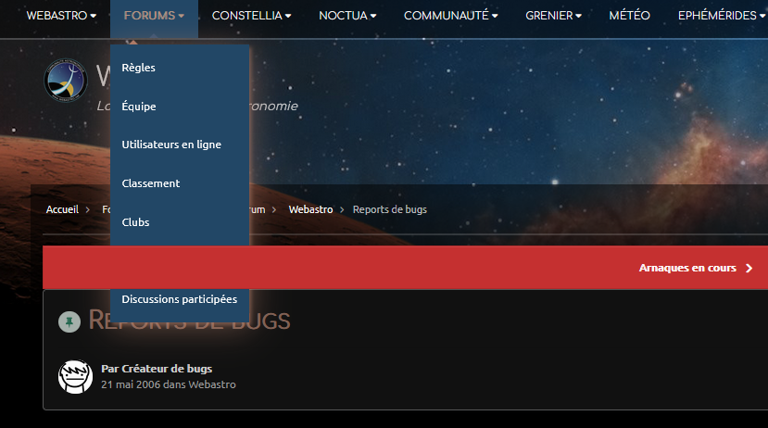Open the CONSTELLIA dropdown menu
The width and height of the screenshot is (768, 428).
click(x=251, y=16)
